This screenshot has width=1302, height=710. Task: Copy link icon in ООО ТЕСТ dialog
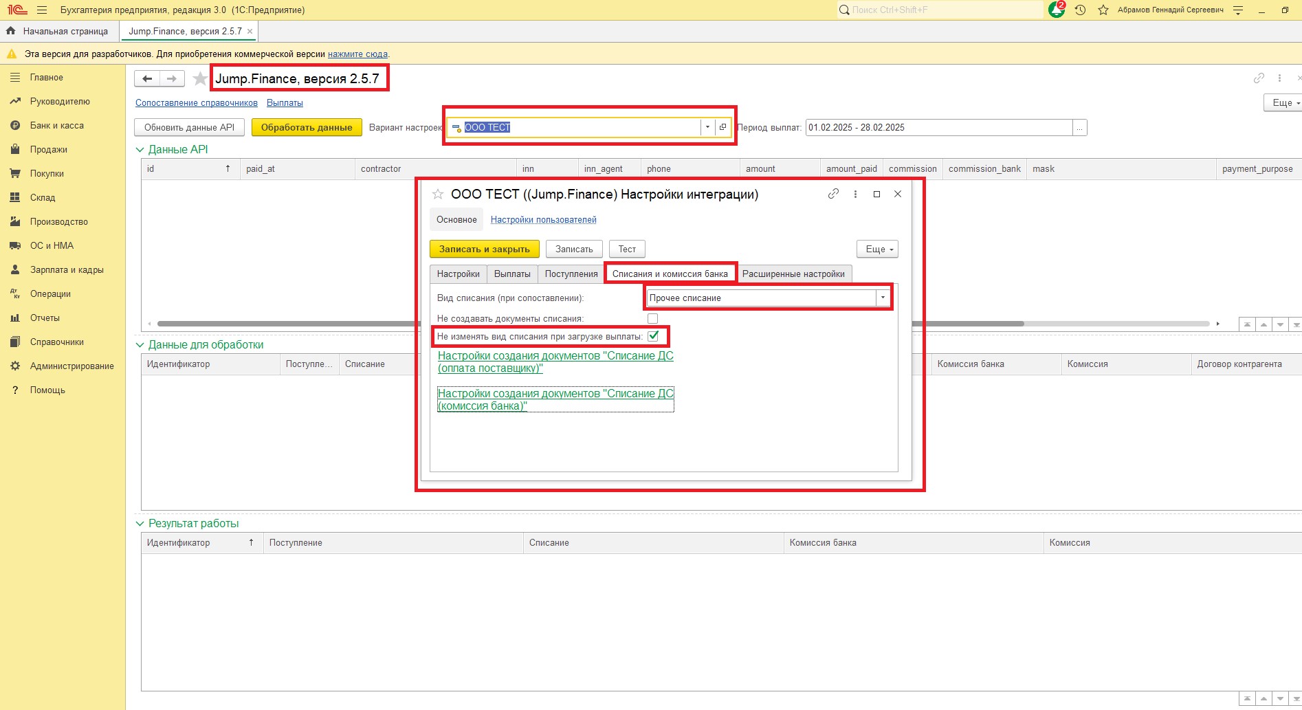click(833, 195)
